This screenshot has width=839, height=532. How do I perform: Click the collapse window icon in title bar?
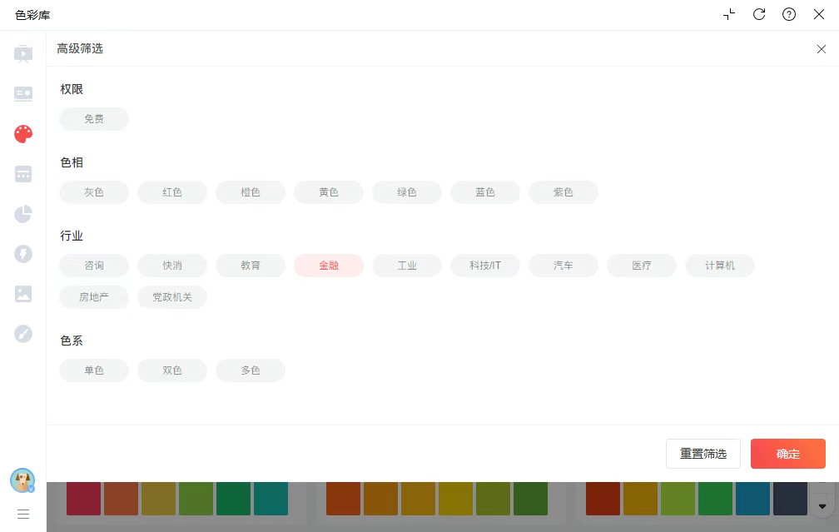coord(729,14)
